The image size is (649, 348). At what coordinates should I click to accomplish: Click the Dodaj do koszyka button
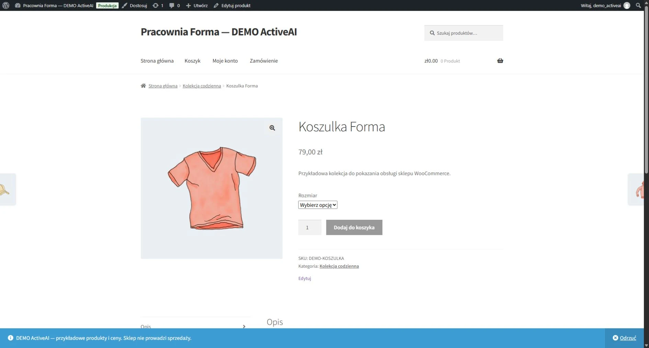point(354,227)
